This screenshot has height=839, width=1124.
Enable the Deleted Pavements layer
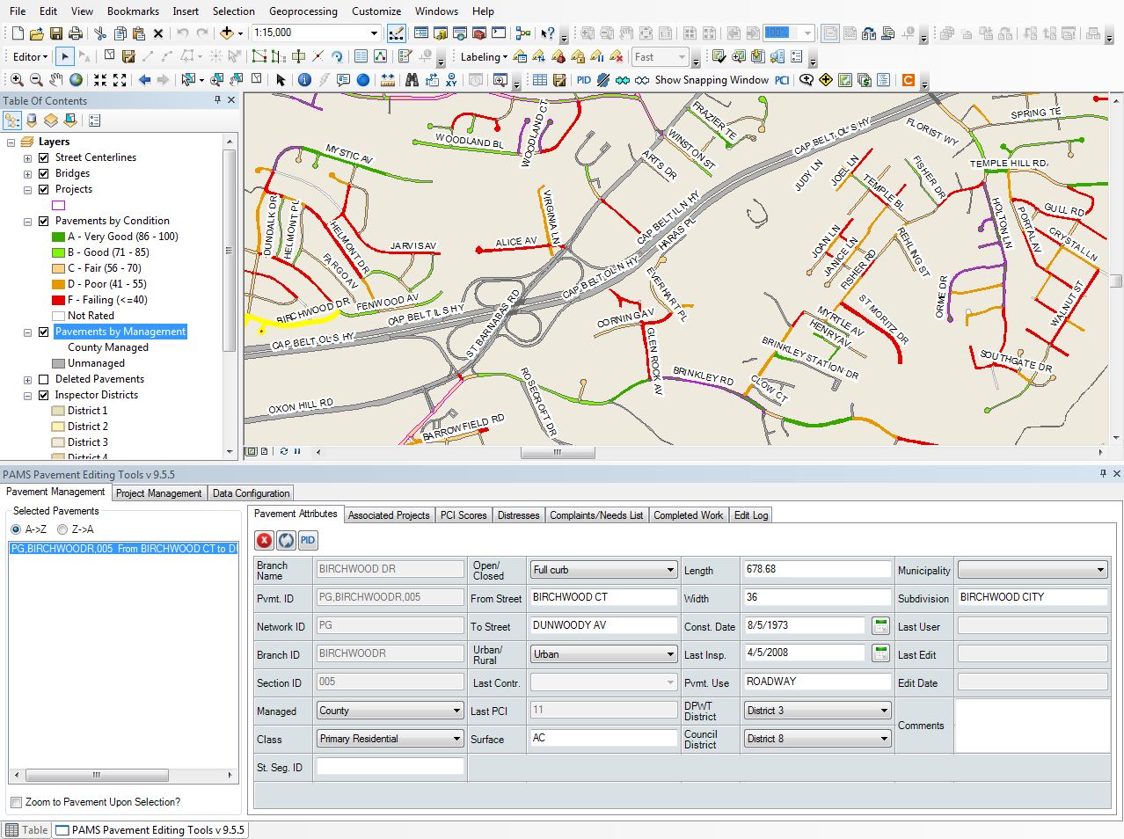click(43, 379)
